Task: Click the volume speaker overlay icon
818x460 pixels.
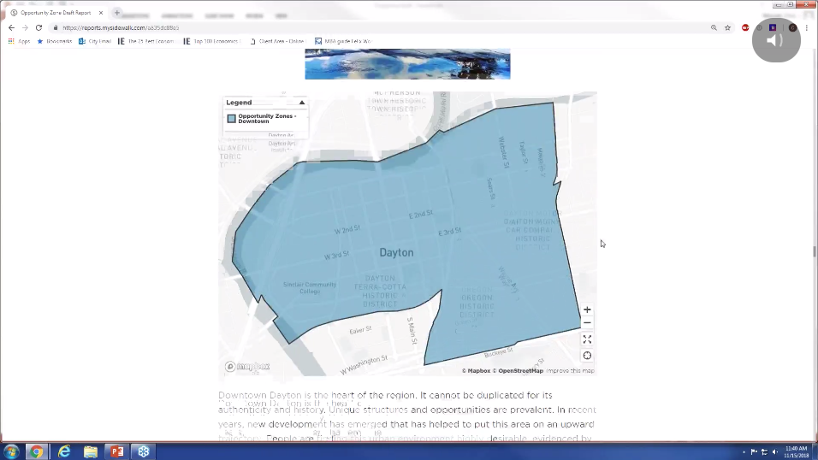Action: tap(776, 40)
